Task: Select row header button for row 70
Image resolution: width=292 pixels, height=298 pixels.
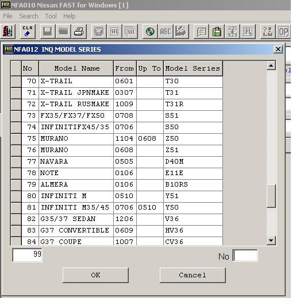Action: (16, 82)
